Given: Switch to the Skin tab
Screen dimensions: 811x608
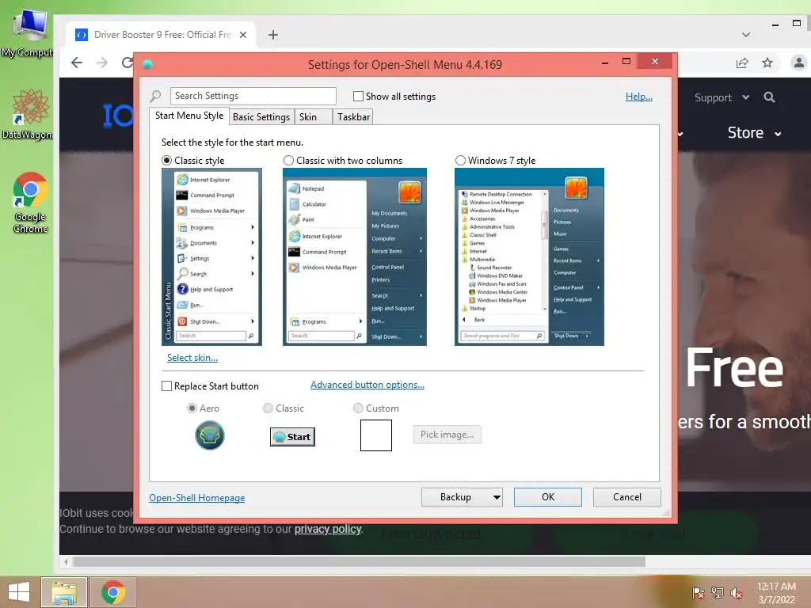Looking at the screenshot, I should [313, 117].
